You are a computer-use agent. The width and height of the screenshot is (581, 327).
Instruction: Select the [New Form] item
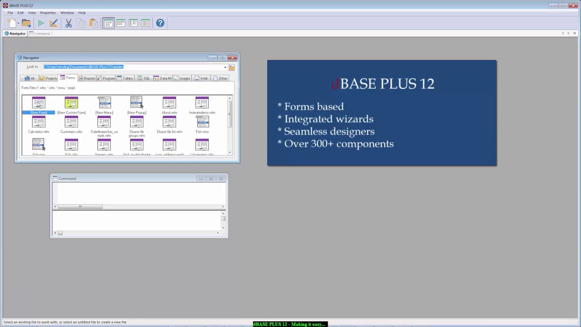(39, 106)
